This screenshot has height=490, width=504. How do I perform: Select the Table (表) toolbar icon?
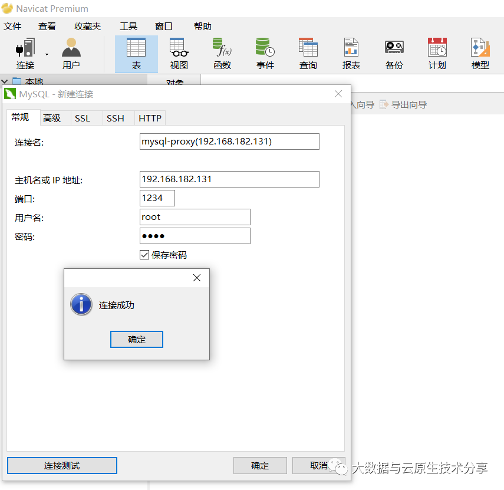tap(136, 54)
